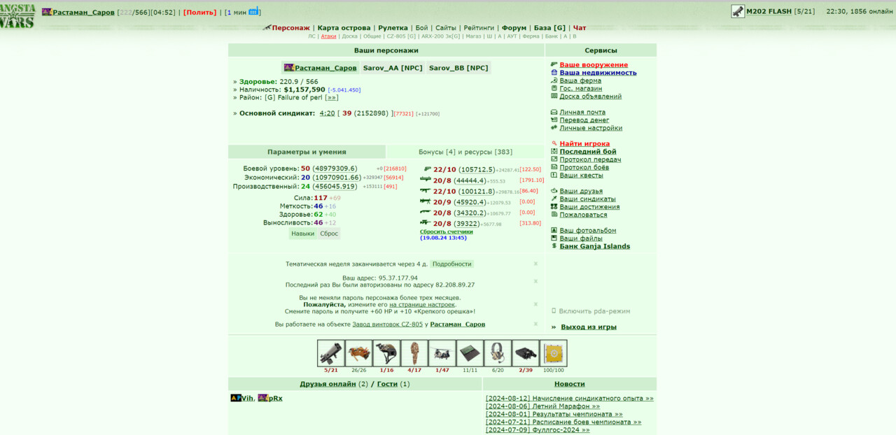Switch to 'Параметры и умения' tab
Image resolution: width=896 pixels, height=435 pixels.
307,152
